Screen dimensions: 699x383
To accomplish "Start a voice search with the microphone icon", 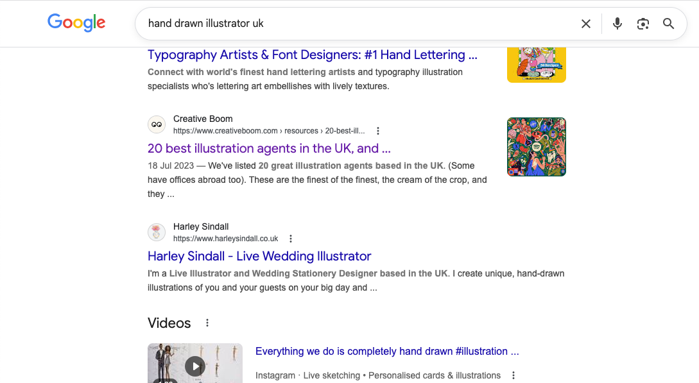I will pyautogui.click(x=617, y=23).
